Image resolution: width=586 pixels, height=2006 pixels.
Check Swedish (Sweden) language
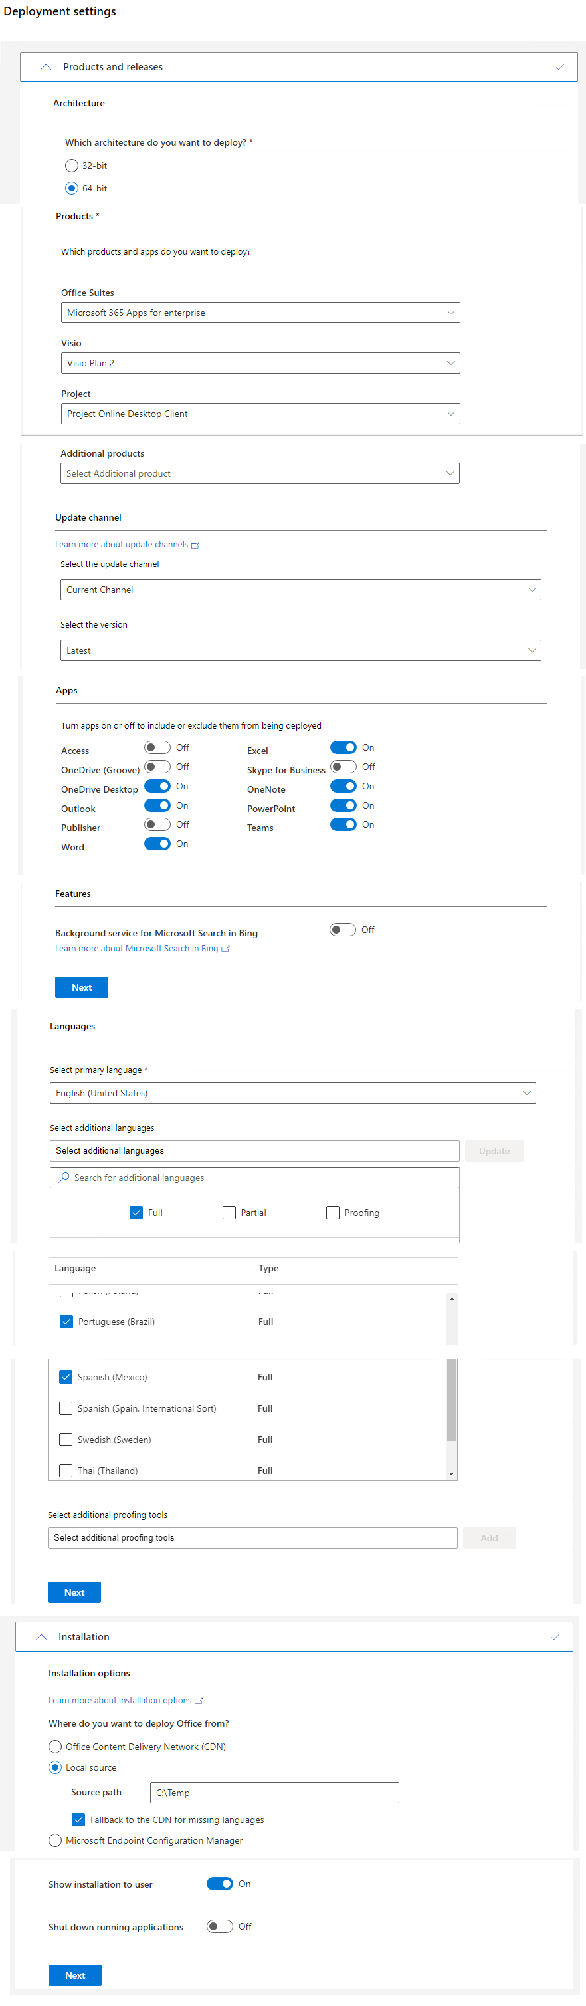[65, 1439]
